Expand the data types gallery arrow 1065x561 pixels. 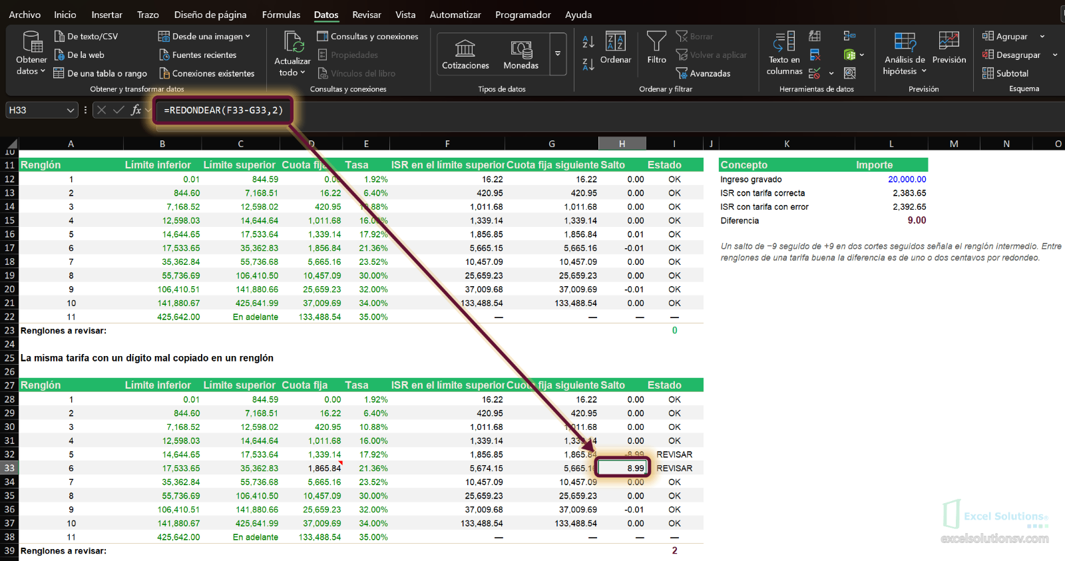pos(558,54)
